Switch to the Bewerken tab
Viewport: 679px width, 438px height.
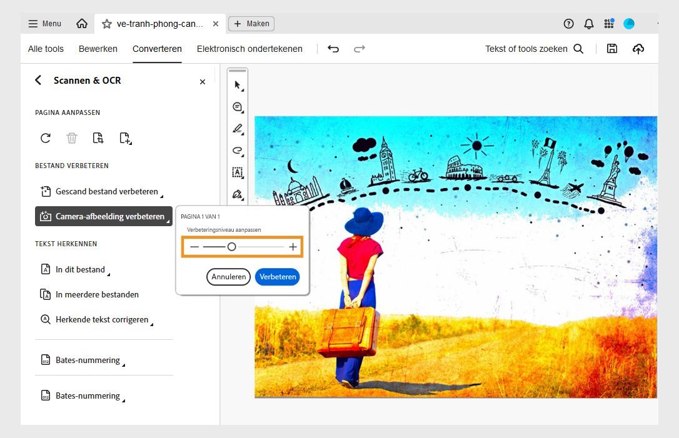(98, 48)
